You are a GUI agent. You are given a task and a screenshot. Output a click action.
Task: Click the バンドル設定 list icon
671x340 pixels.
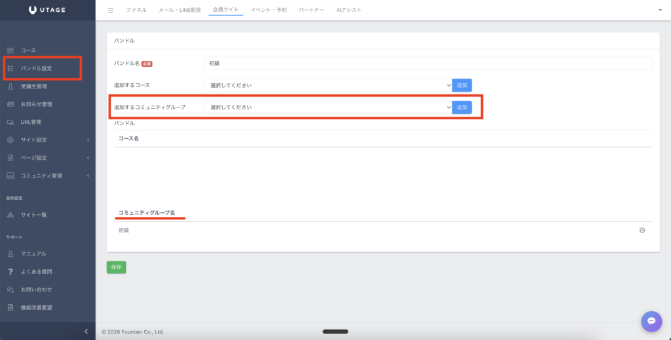pos(10,68)
